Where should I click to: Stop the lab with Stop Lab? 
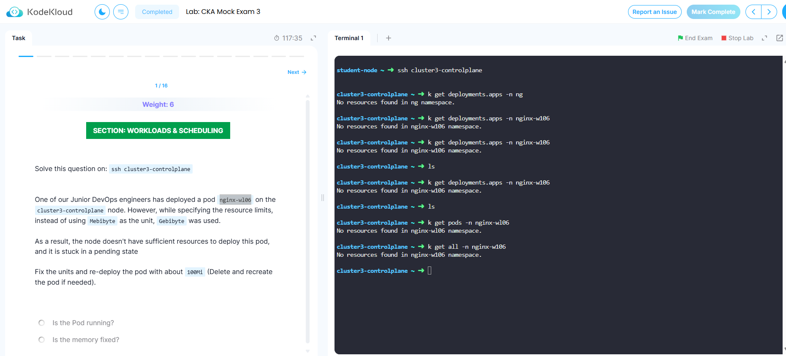coord(737,38)
